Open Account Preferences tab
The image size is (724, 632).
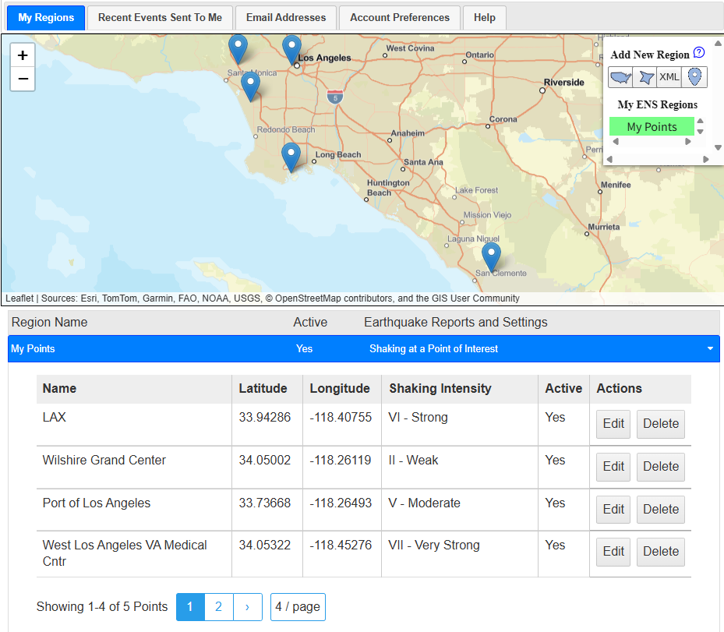399,18
